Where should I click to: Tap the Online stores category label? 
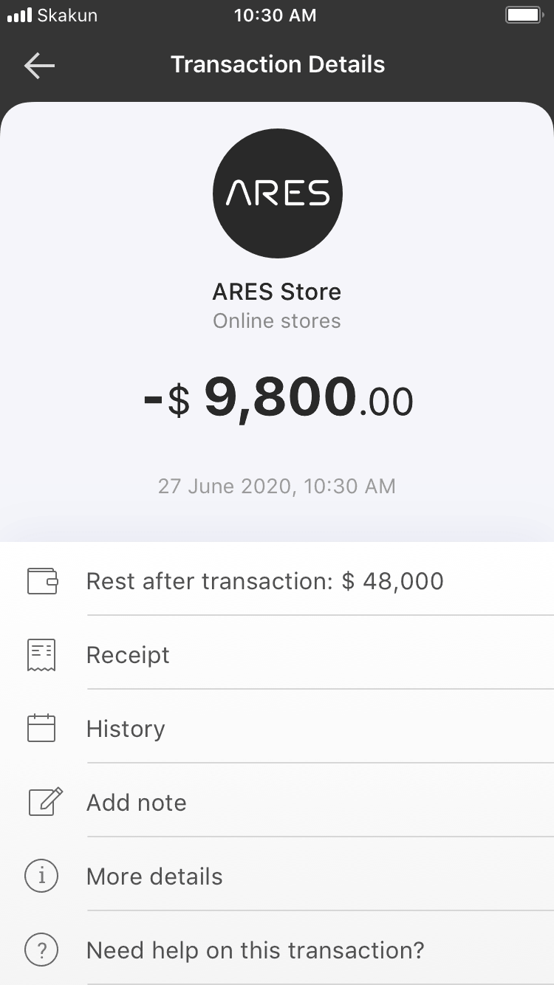click(x=277, y=321)
